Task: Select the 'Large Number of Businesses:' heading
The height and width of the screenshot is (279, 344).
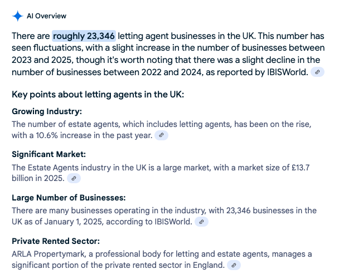Action: (69, 198)
